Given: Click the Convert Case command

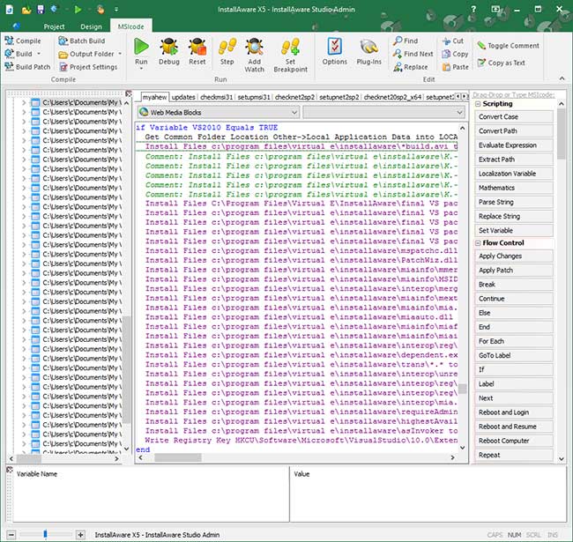Looking at the screenshot, I should click(513, 117).
